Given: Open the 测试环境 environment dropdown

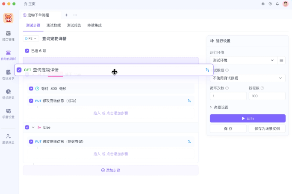Looking at the screenshot, I should [243, 61].
